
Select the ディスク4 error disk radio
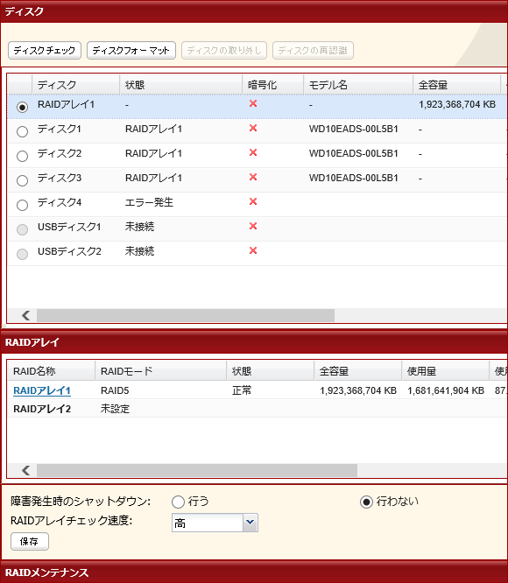tap(22, 205)
